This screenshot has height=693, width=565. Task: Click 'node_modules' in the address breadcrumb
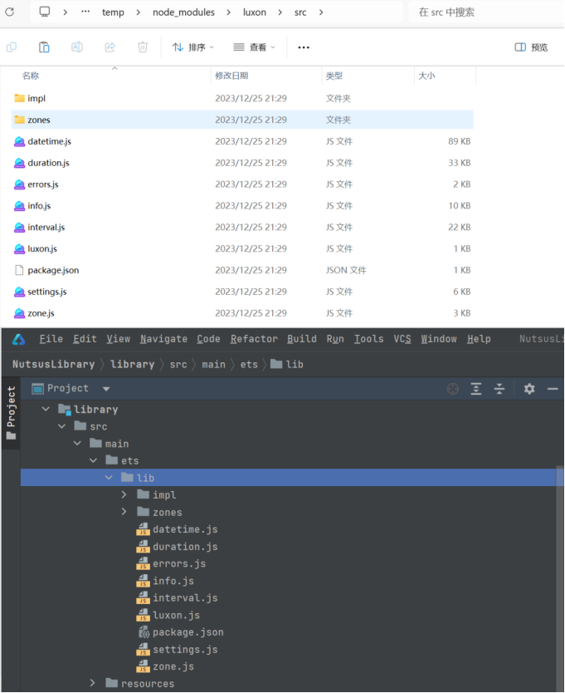(x=183, y=12)
